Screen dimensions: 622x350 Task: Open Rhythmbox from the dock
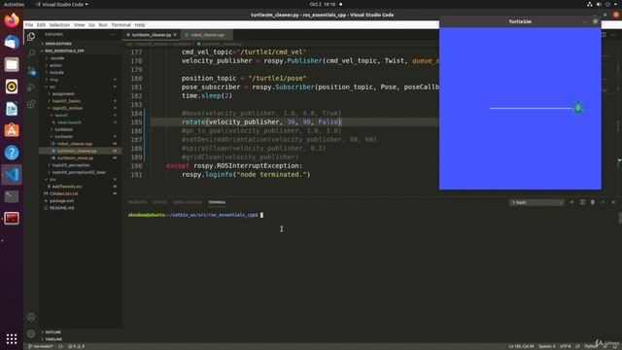12,87
